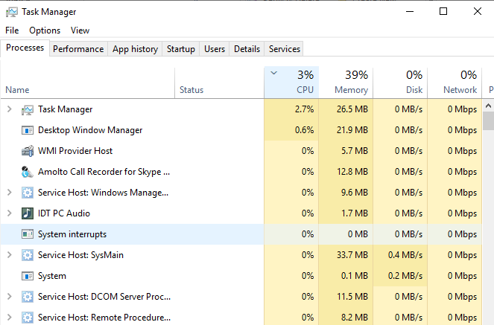Open the File menu
The width and height of the screenshot is (494, 325).
12,30
